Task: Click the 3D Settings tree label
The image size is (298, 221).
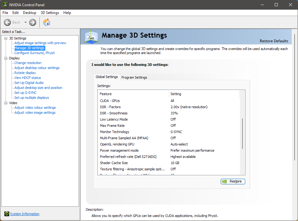Action: [18, 38]
